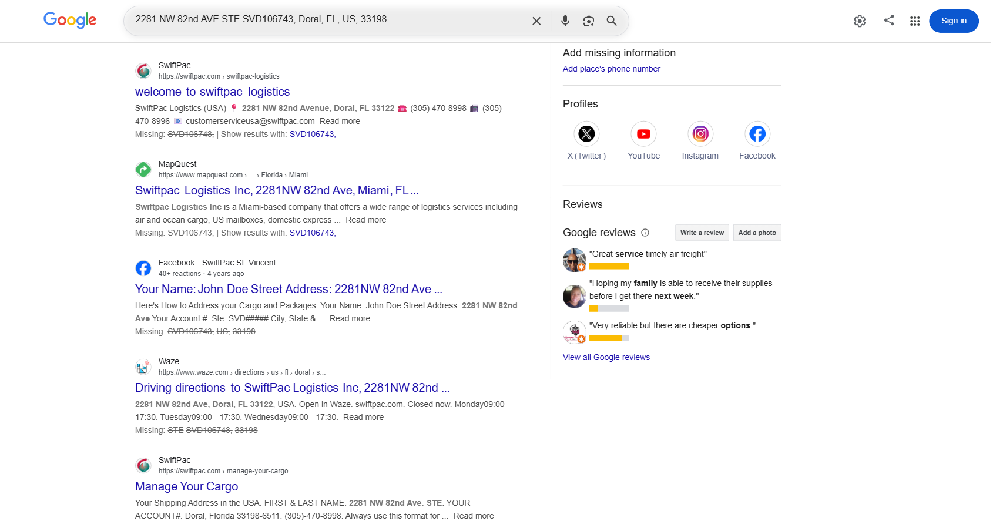Click reviewer avatar for 'Hoping my family' review
This screenshot has height=521, width=1003.
click(x=575, y=296)
